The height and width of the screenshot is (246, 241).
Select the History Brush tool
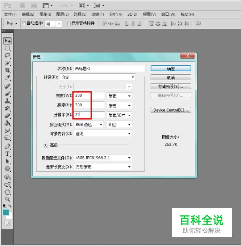[x=7, y=108]
